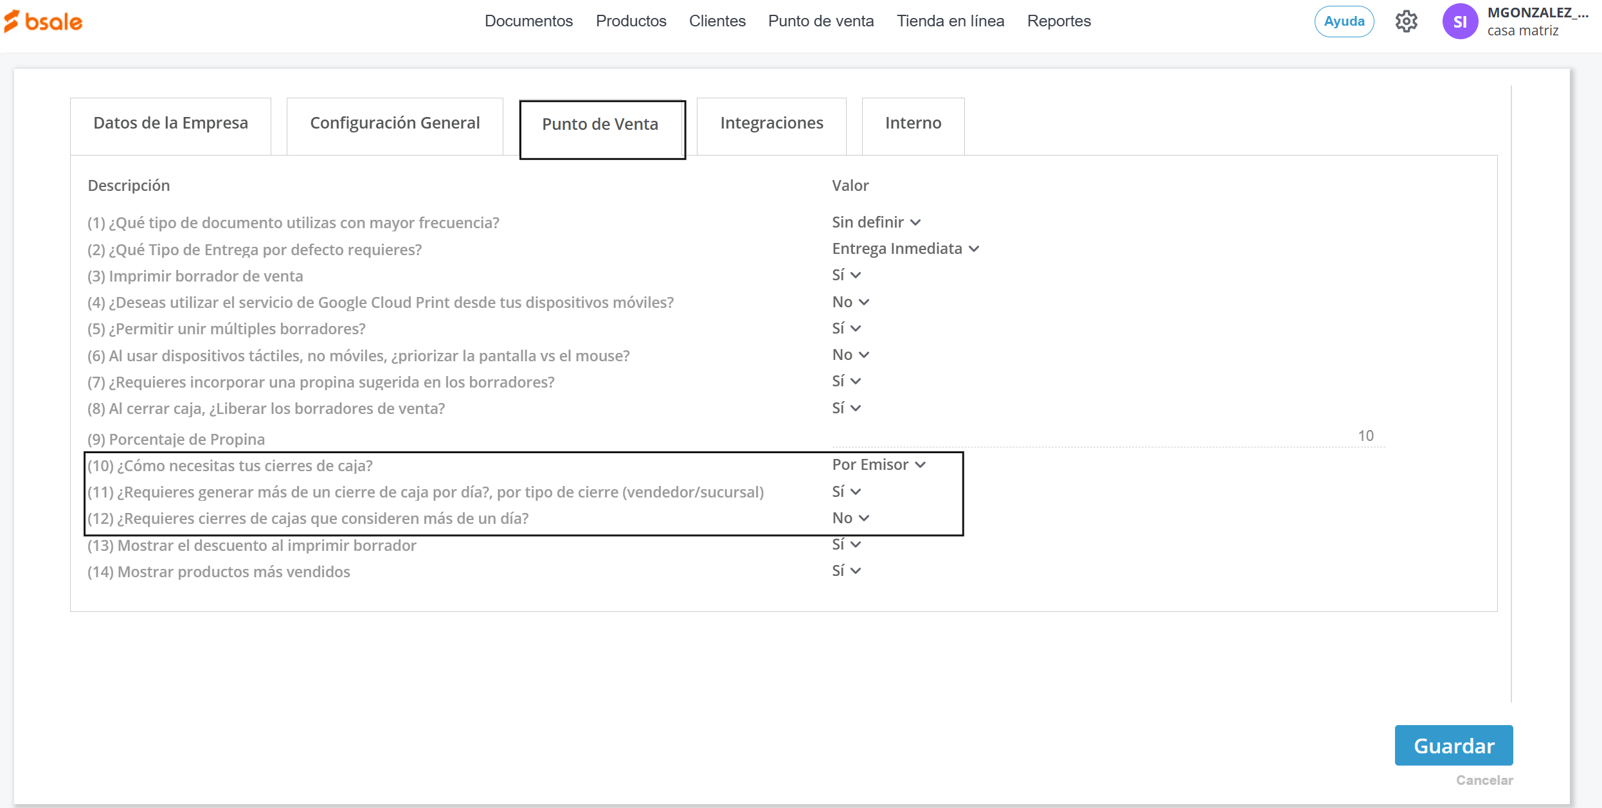Change Imprimir borrador de venta dropdown
Screen dimensions: 1602x808
click(x=845, y=275)
